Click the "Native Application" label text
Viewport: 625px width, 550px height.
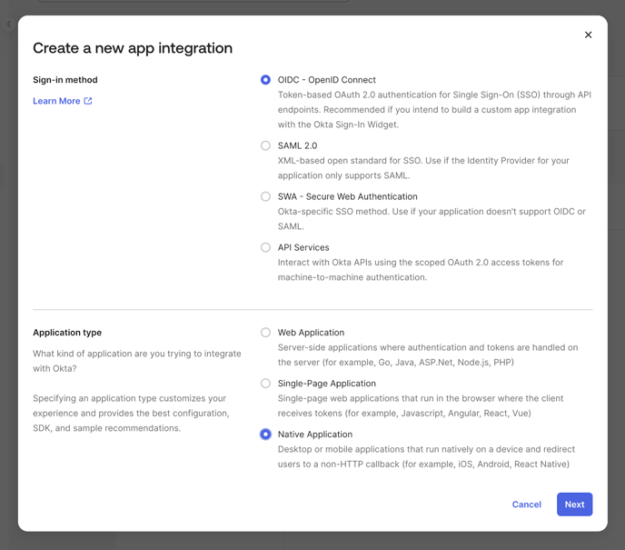(x=314, y=435)
